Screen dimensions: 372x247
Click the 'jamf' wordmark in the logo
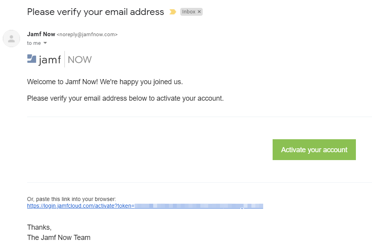click(50, 60)
